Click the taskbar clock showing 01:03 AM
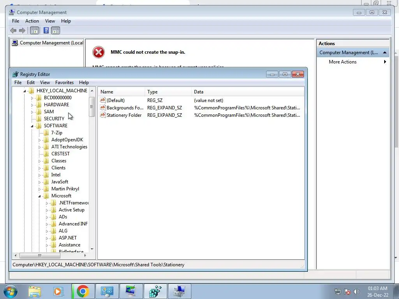Image resolution: width=399 pixels, height=299 pixels. click(378, 288)
